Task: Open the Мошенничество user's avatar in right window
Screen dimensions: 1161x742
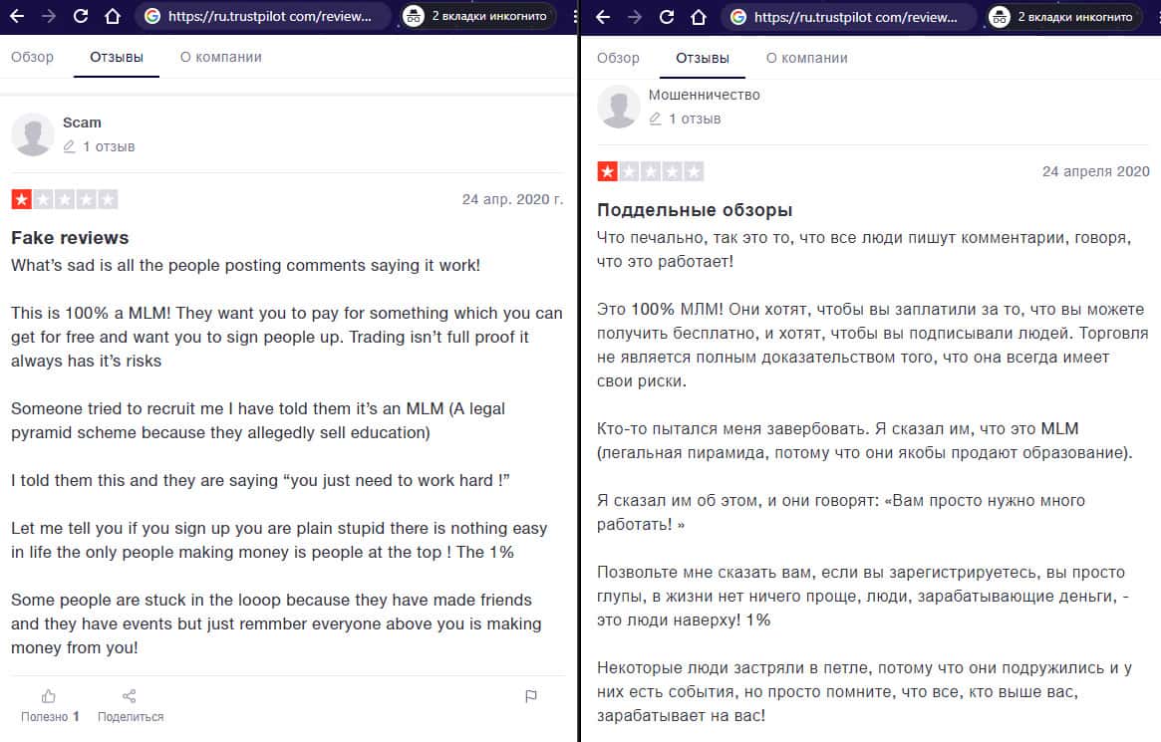Action: pyautogui.click(x=619, y=107)
